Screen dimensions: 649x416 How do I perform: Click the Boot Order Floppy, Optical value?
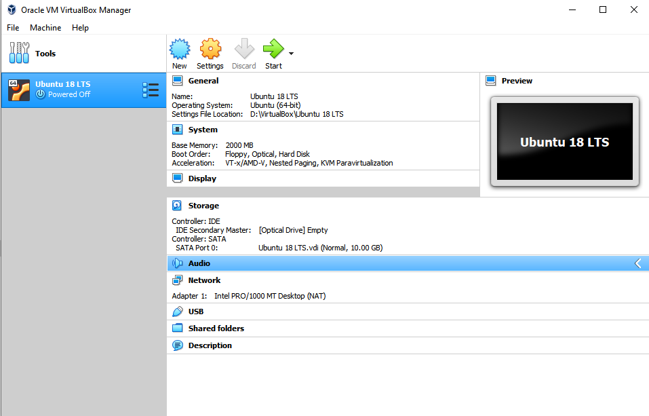[x=267, y=154]
